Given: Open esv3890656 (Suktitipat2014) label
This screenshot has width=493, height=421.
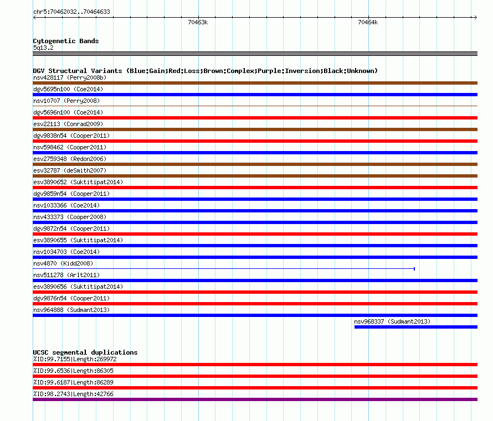Looking at the screenshot, I should coord(78,287).
